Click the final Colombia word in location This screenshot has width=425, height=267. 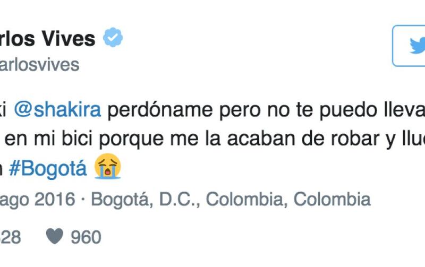(332, 199)
